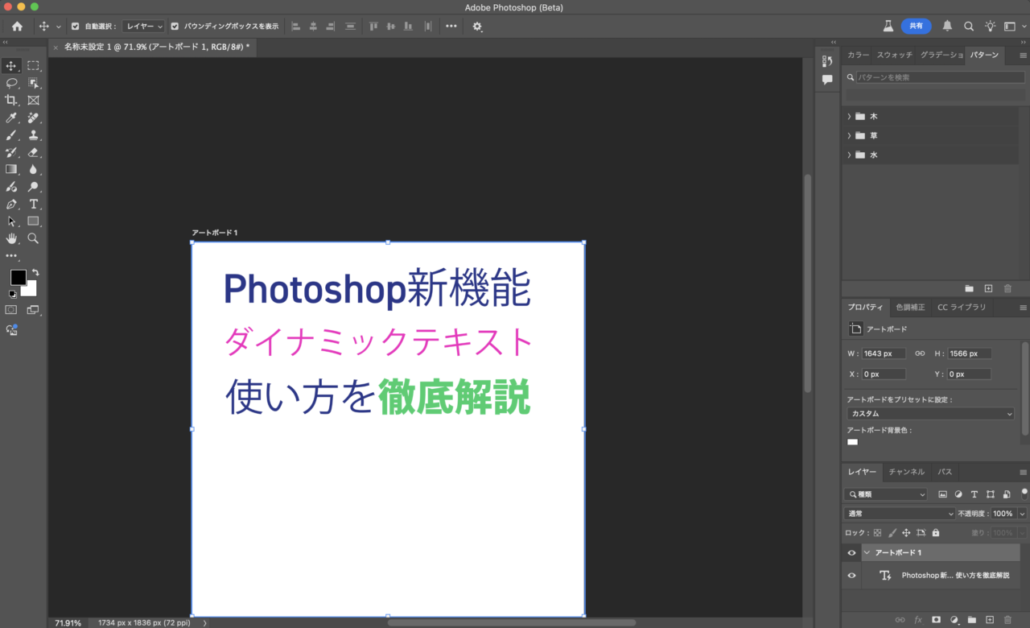Select the Eyedropper tool
The image size is (1030, 628).
[11, 118]
